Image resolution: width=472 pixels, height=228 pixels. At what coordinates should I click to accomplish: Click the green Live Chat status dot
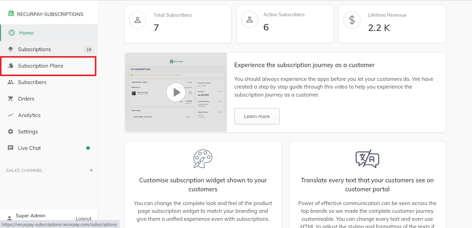tap(88, 148)
